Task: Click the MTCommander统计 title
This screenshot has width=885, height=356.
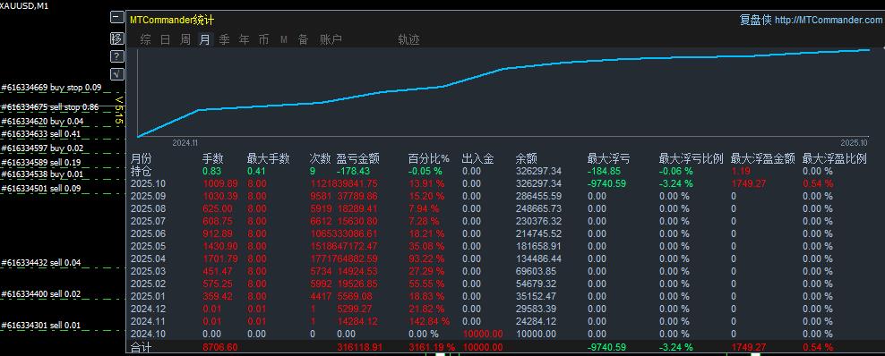Action: click(172, 20)
